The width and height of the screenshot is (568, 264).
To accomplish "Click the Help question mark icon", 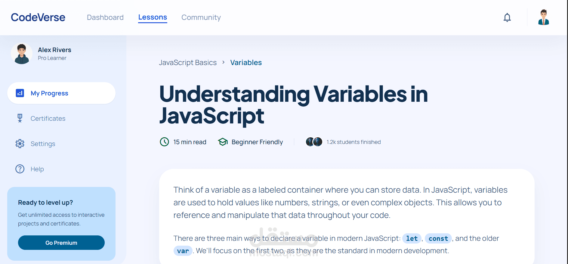I will click(x=20, y=169).
